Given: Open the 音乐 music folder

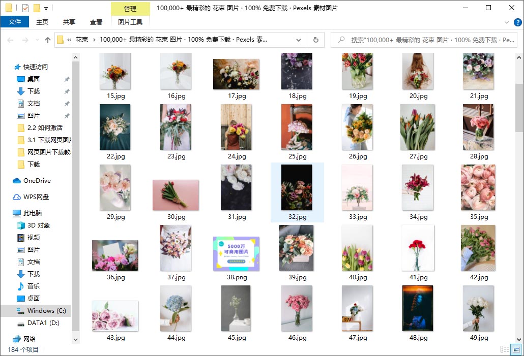Looking at the screenshot, I should click(21, 286).
